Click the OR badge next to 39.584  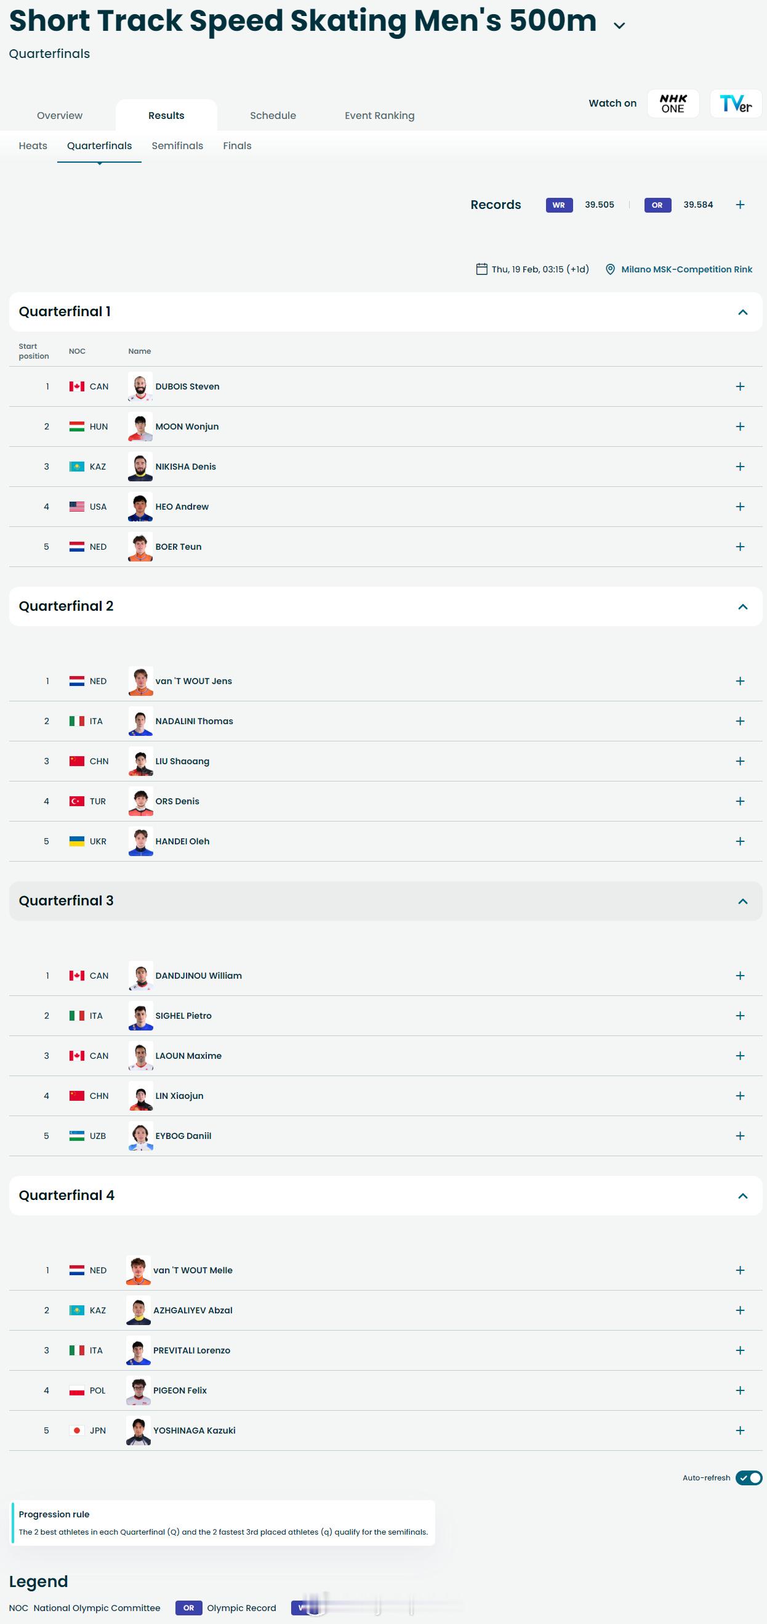pos(657,205)
